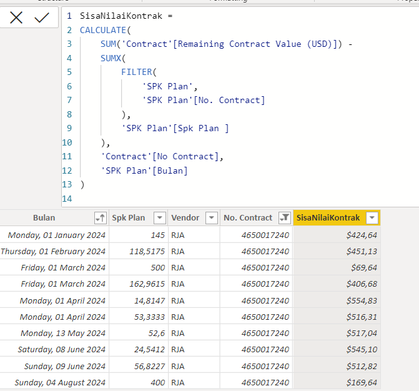Click formula line 3 with SUM Remaining Contract Value

pos(226,44)
